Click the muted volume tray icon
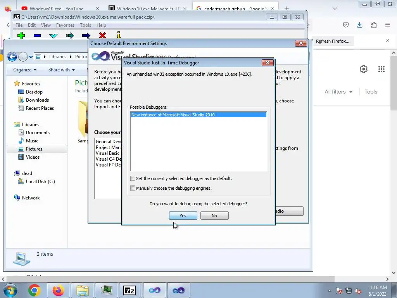Image resolution: width=397 pixels, height=298 pixels. pyautogui.click(x=357, y=291)
